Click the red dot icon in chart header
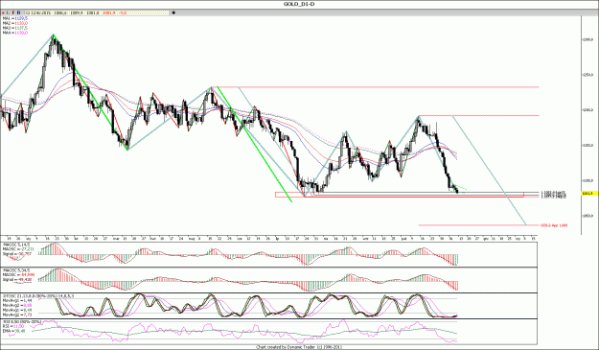The width and height of the screenshot is (599, 350). [3, 13]
